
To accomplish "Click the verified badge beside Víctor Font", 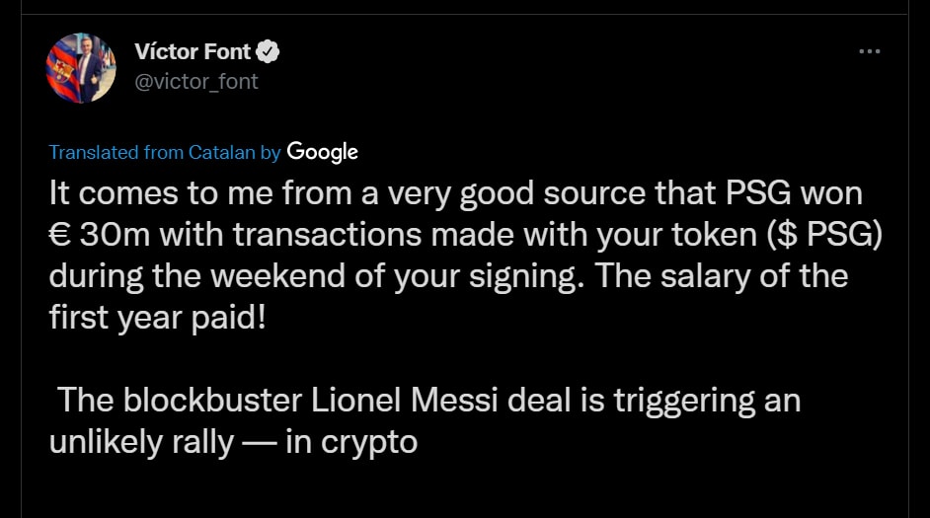I will pos(268,51).
